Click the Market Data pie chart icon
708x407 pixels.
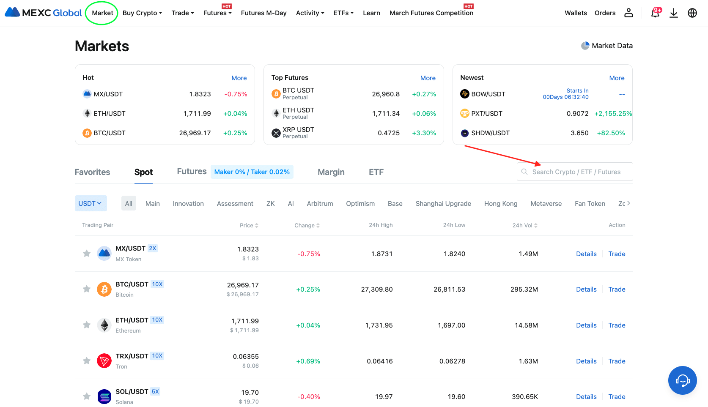click(x=585, y=46)
